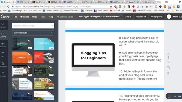Edit the design title text
The width and height of the screenshot is (182, 102).
(100, 16)
